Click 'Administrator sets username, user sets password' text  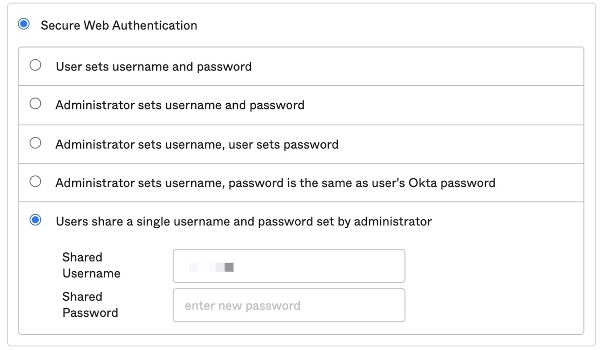[197, 145]
